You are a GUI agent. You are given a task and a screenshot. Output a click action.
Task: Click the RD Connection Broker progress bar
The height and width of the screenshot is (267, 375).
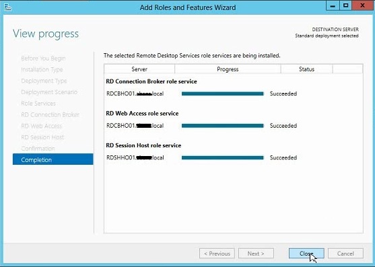pyautogui.click(x=222, y=93)
